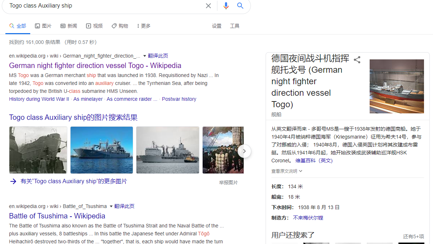Viewport: 433px width, 244px height.
Task: Open black-and-white ship thumbnail
Action: point(38,150)
